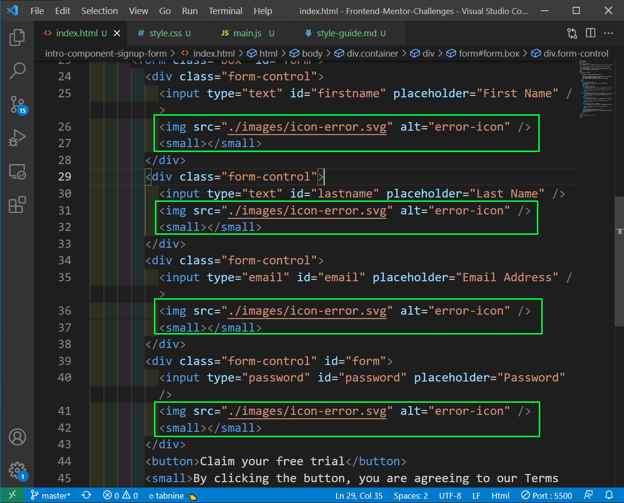Click line number 44 in gutter
This screenshot has height=503, width=624.
64,461
